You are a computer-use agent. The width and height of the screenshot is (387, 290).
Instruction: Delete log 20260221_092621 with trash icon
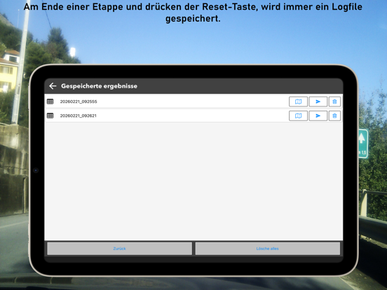point(334,116)
